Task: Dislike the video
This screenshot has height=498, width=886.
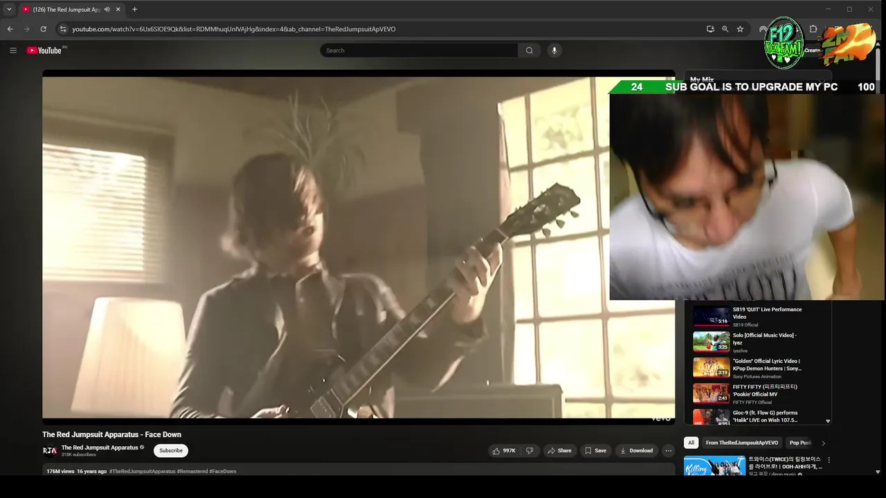Action: (530, 450)
